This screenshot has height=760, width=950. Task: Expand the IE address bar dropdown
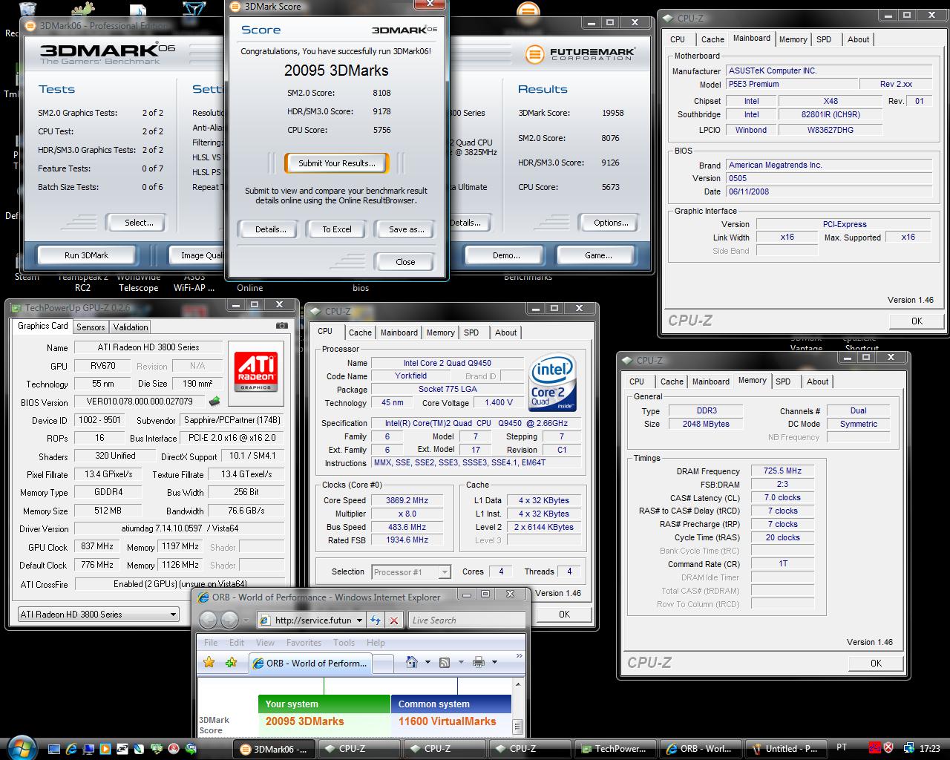[x=359, y=620]
